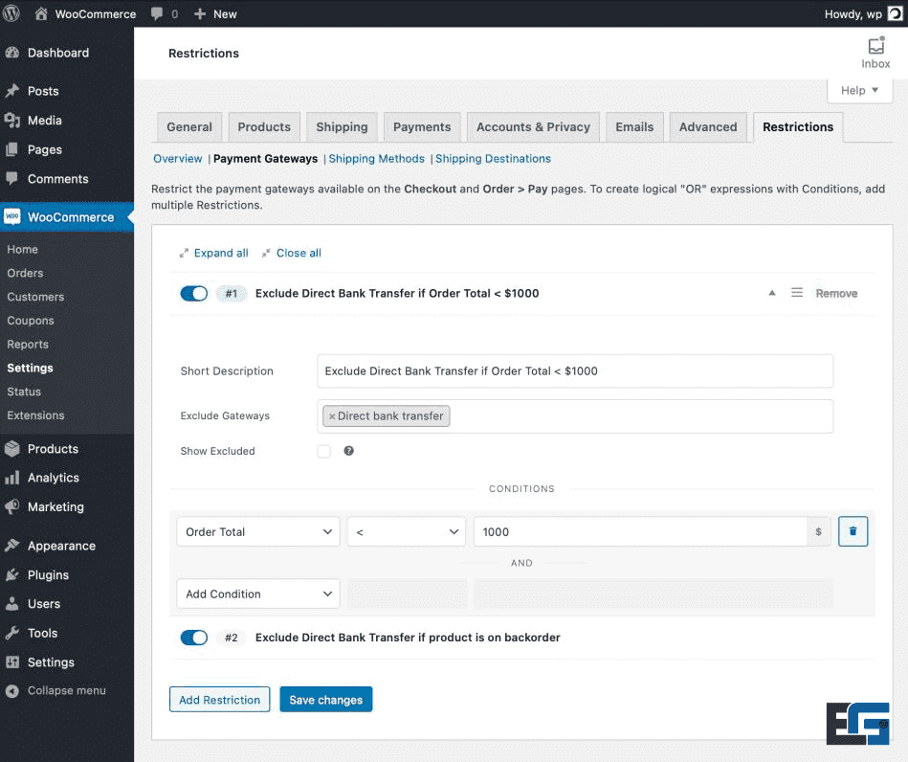Open the Add Condition dropdown
This screenshot has width=908, height=762.
pyautogui.click(x=257, y=594)
